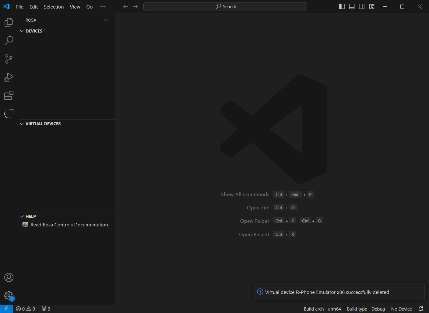
Task: Open Read Rosa Controls Documentation link
Action: tap(69, 225)
